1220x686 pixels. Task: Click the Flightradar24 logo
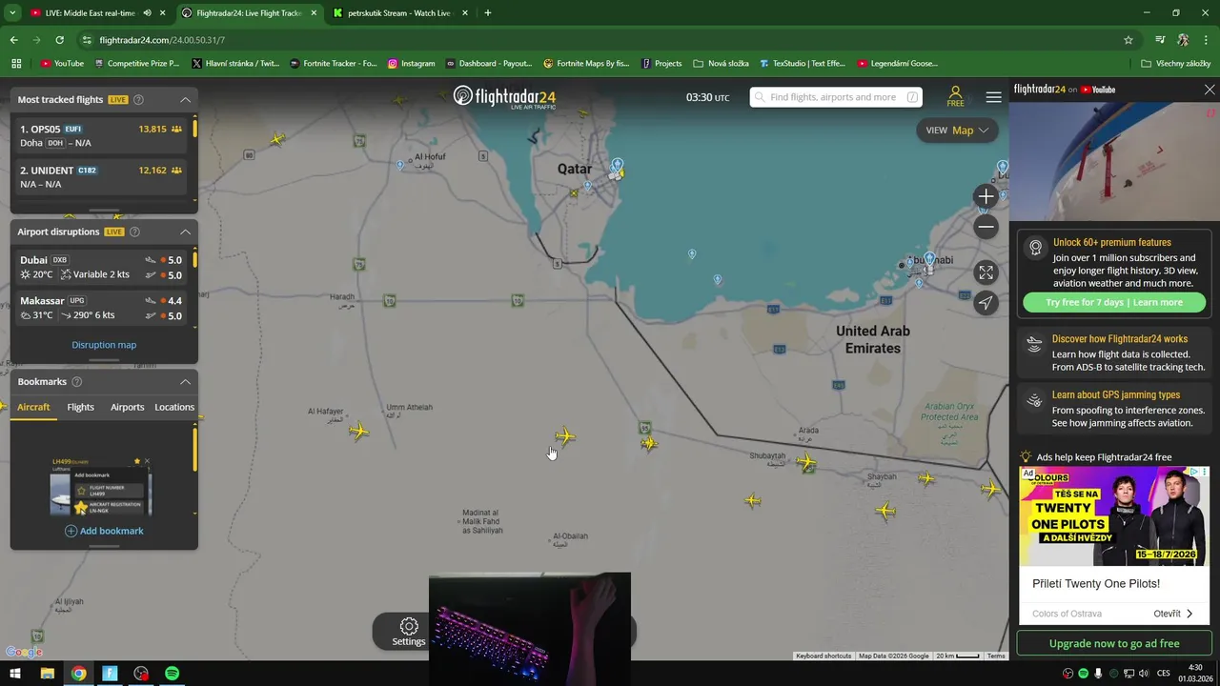(504, 96)
